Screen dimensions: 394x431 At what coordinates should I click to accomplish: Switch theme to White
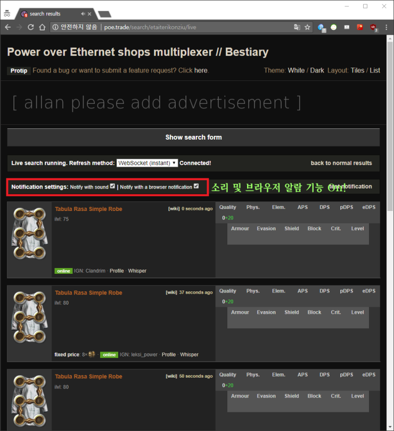pos(296,70)
